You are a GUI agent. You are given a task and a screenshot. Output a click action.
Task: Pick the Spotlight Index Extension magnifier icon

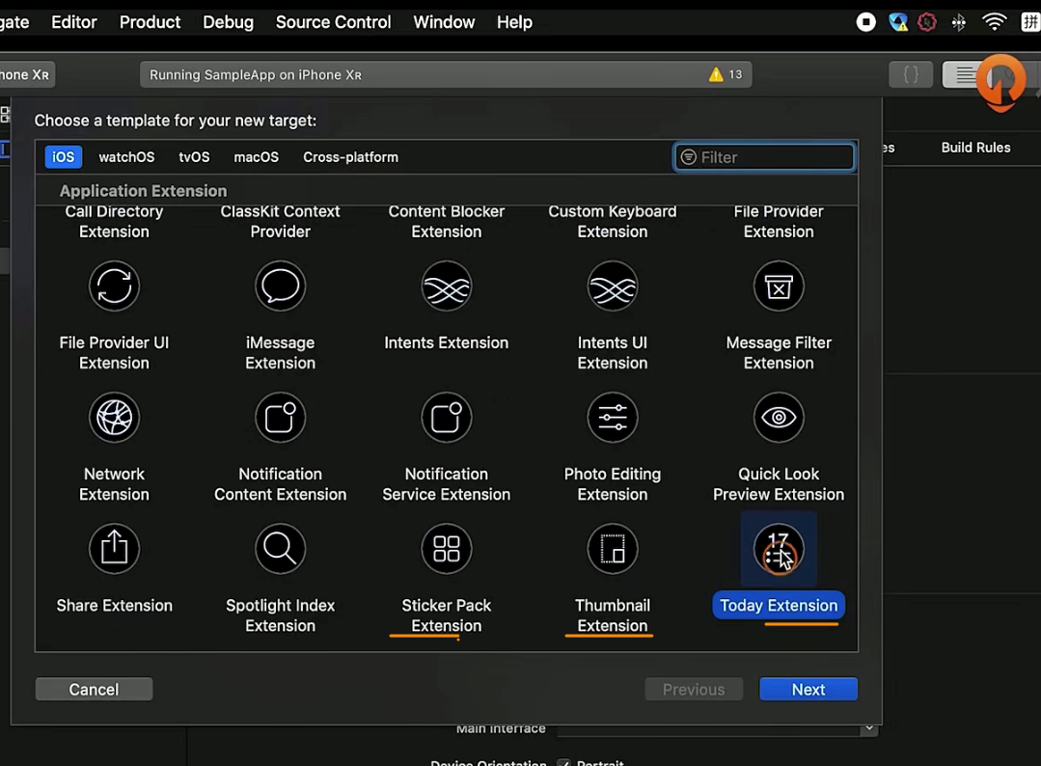pos(280,549)
